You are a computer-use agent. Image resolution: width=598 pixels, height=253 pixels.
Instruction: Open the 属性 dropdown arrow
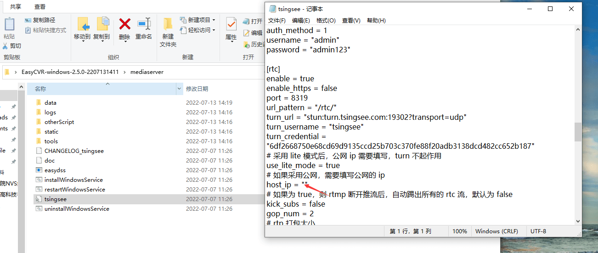231,43
